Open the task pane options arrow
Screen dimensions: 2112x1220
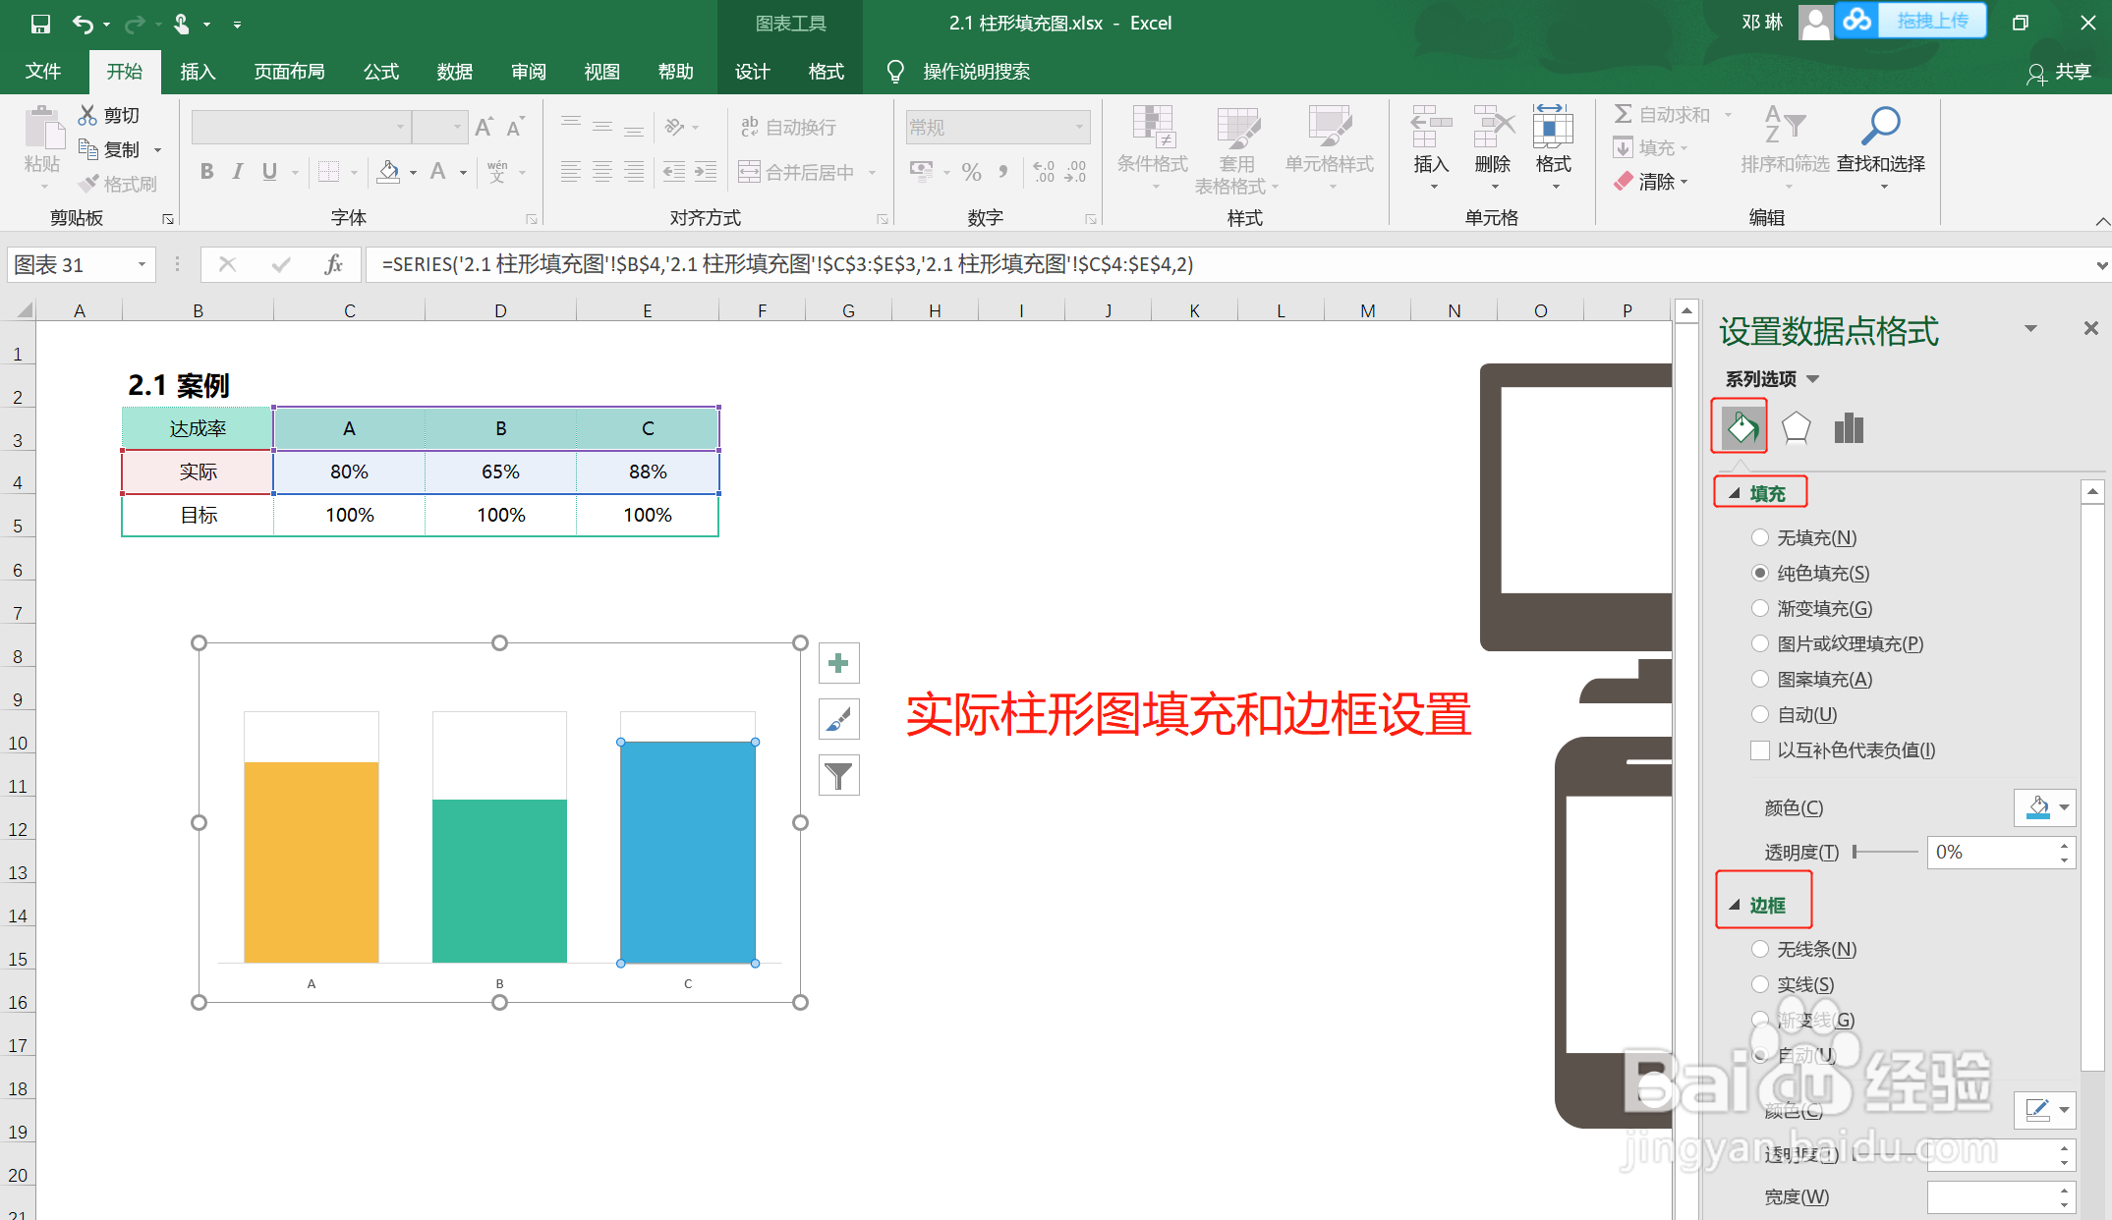(2030, 328)
